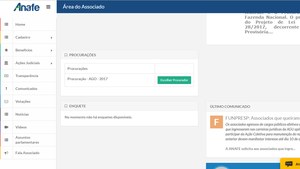Expand the Cadastro submenu arrow
This screenshot has width=300, height=169.
click(x=52, y=38)
